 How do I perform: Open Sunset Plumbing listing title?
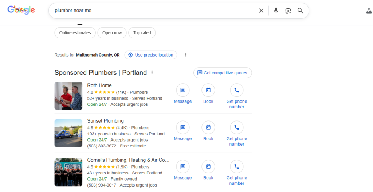click(105, 121)
